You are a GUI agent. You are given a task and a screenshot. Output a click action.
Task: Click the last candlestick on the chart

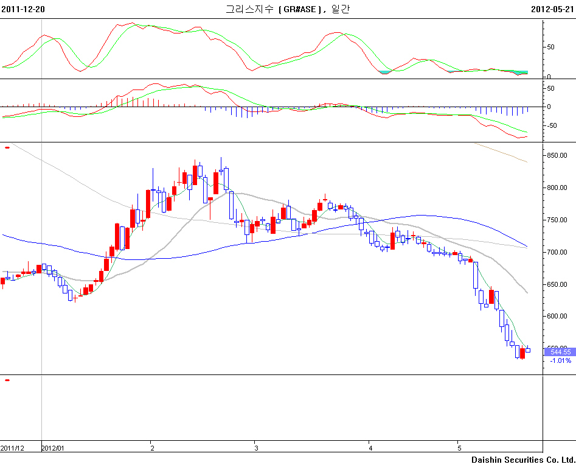pyautogui.click(x=528, y=350)
